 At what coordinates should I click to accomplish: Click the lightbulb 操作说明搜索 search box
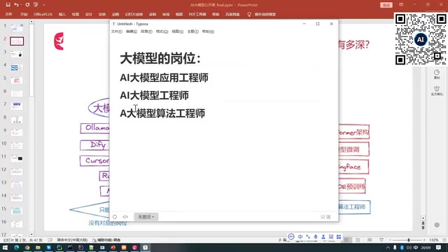tap(262, 14)
